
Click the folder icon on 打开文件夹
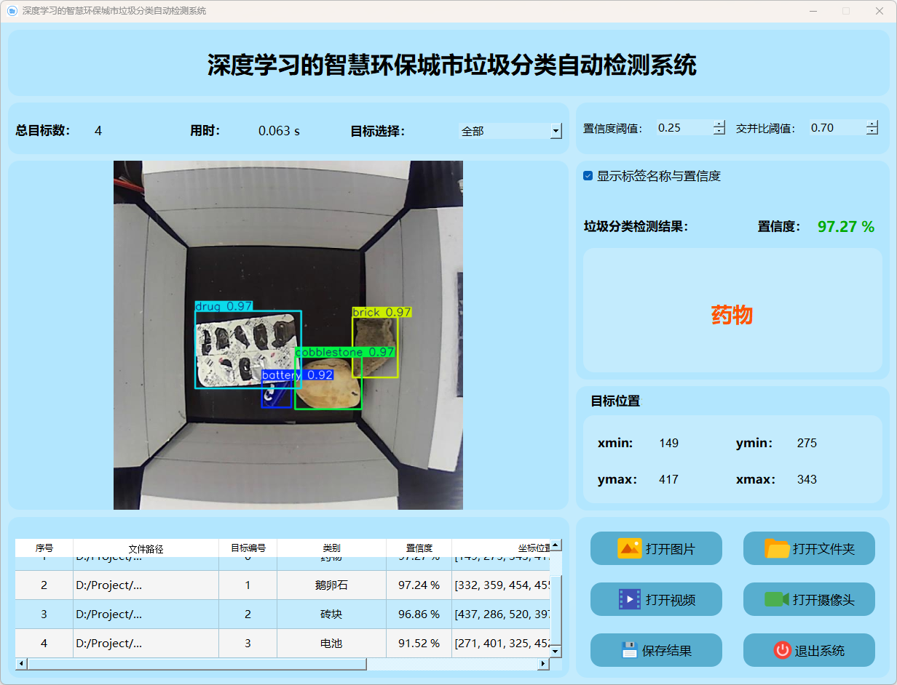point(777,548)
